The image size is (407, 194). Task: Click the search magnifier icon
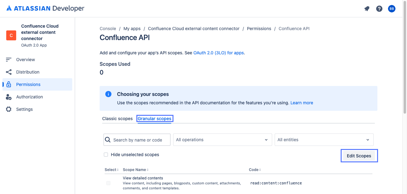tap(108, 140)
